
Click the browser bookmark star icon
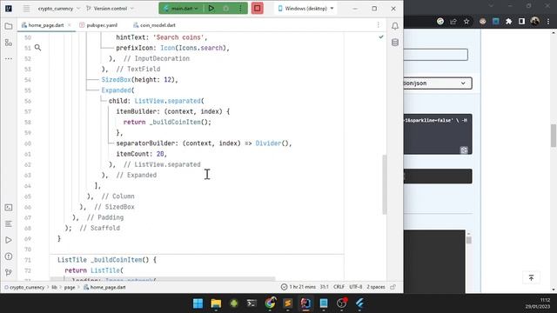466,22
